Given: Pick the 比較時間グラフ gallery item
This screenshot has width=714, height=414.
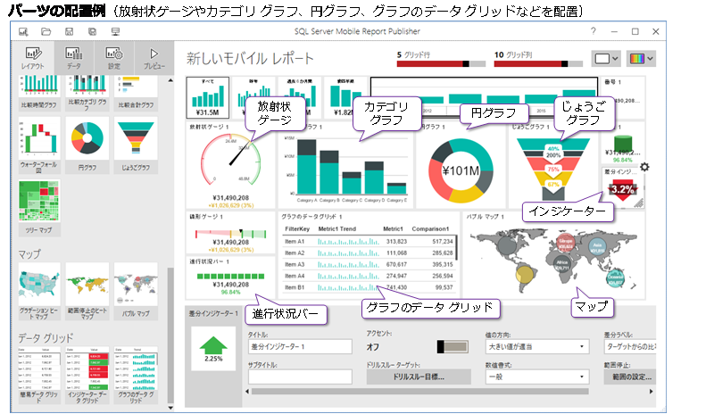Looking at the screenshot, I should pyautogui.click(x=39, y=93).
